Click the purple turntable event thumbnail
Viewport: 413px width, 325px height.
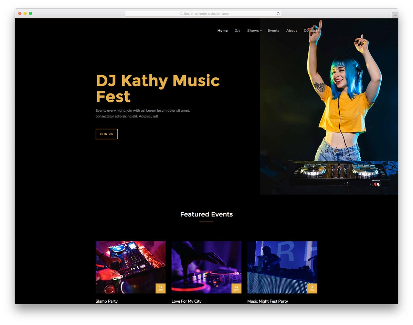[203, 265]
